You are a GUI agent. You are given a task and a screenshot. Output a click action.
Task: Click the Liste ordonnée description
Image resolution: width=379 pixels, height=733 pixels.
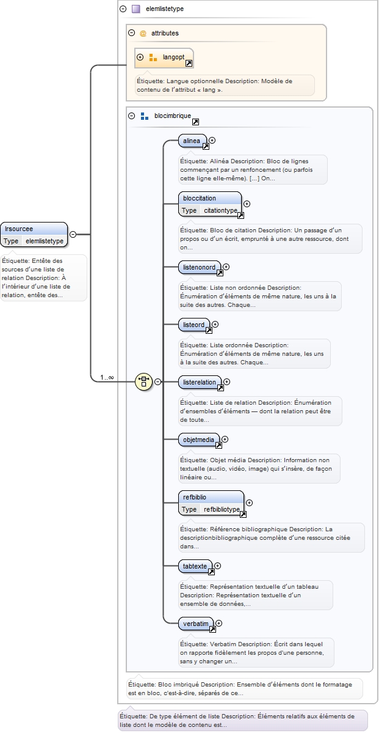(254, 354)
